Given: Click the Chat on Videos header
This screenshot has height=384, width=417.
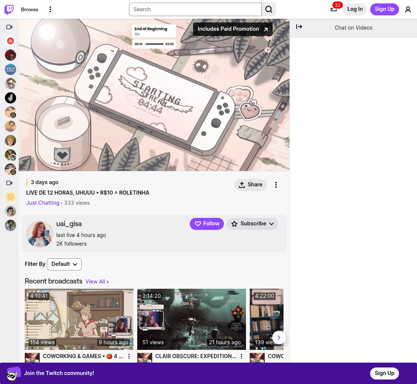Looking at the screenshot, I should [354, 28].
